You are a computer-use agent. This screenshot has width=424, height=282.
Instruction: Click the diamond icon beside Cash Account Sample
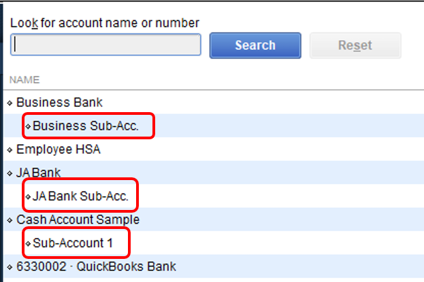(10, 220)
